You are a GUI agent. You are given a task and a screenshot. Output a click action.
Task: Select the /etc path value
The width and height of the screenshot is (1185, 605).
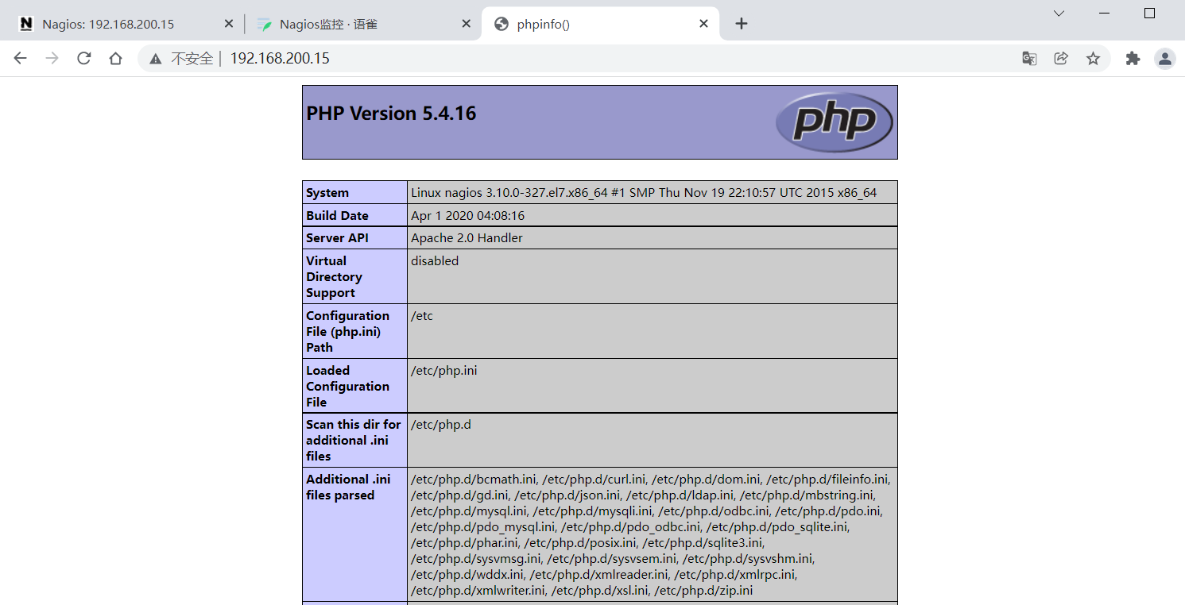422,316
